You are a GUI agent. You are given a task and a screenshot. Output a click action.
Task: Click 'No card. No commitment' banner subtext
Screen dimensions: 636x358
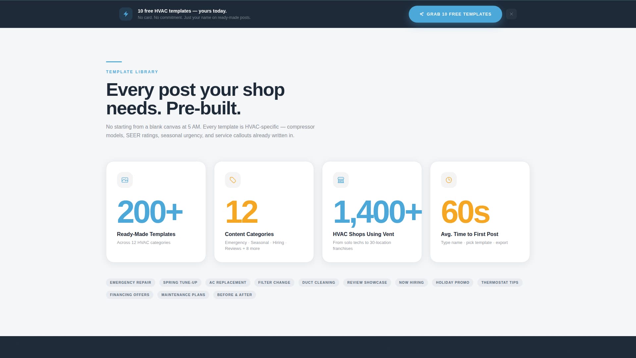click(x=194, y=18)
